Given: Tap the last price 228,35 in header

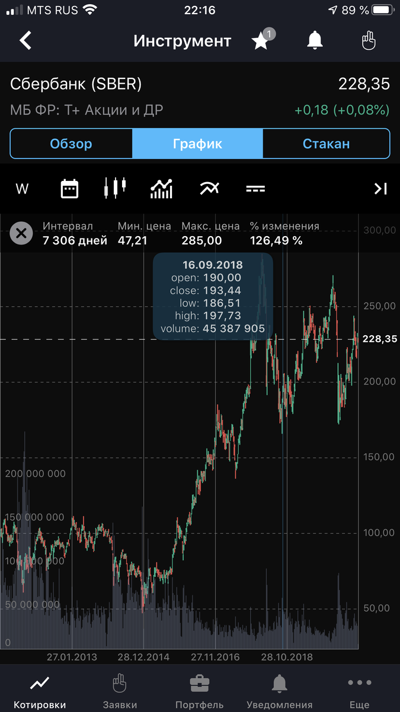Looking at the screenshot, I should point(364,84).
